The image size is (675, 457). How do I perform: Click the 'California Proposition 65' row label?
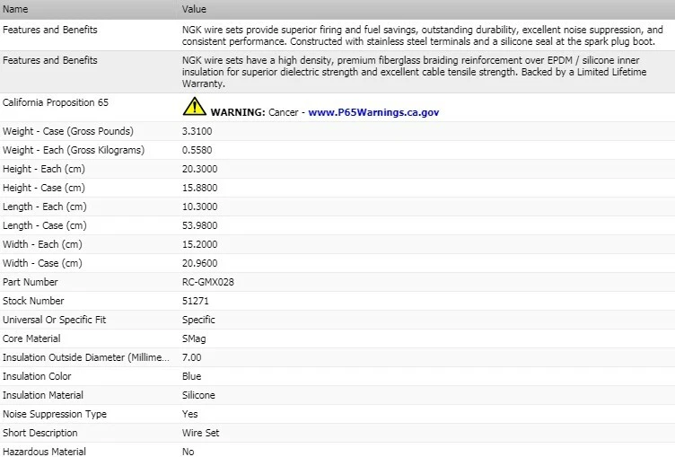[x=56, y=102]
